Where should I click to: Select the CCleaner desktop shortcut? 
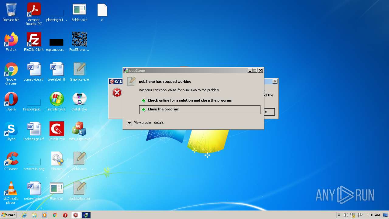[11, 161]
